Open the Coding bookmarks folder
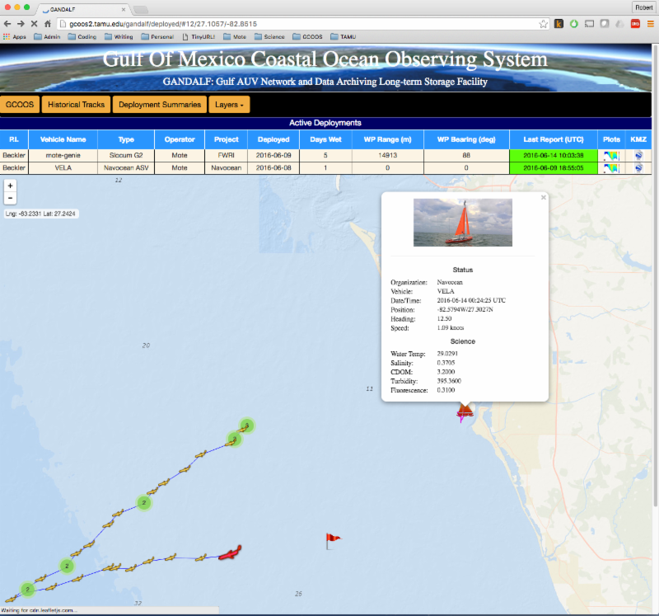 82,36
